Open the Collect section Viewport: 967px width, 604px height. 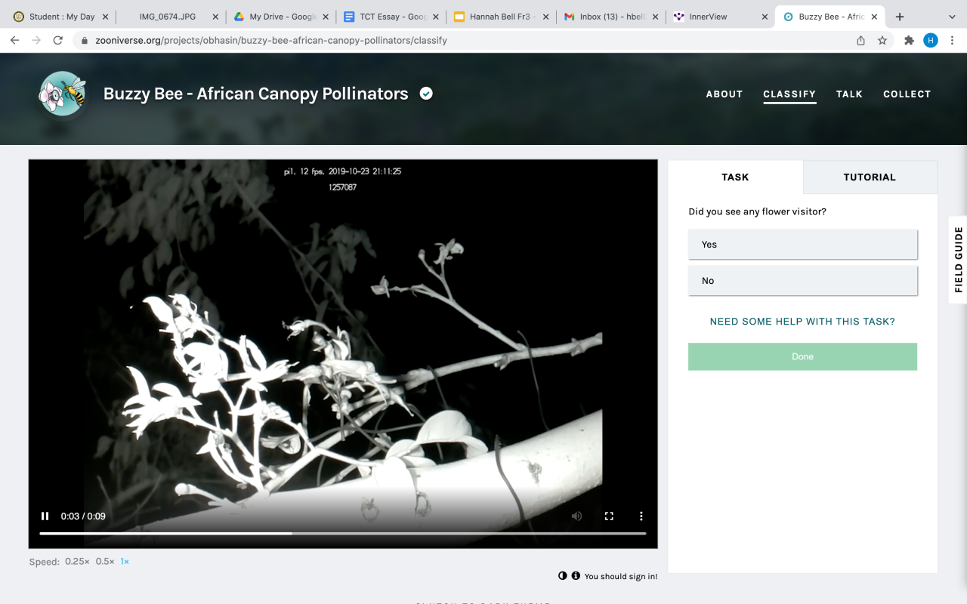[907, 94]
